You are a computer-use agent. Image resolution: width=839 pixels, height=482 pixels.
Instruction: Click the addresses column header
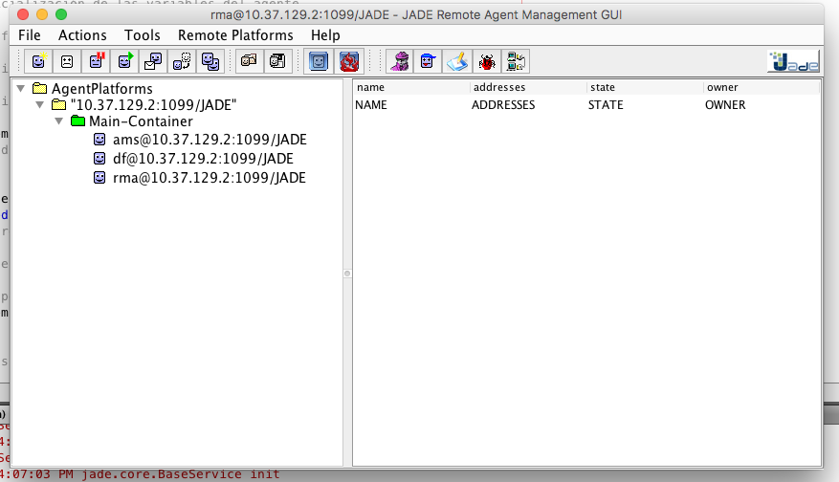coord(528,87)
